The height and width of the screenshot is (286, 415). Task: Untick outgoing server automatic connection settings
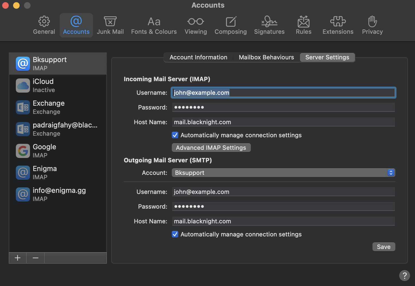175,234
